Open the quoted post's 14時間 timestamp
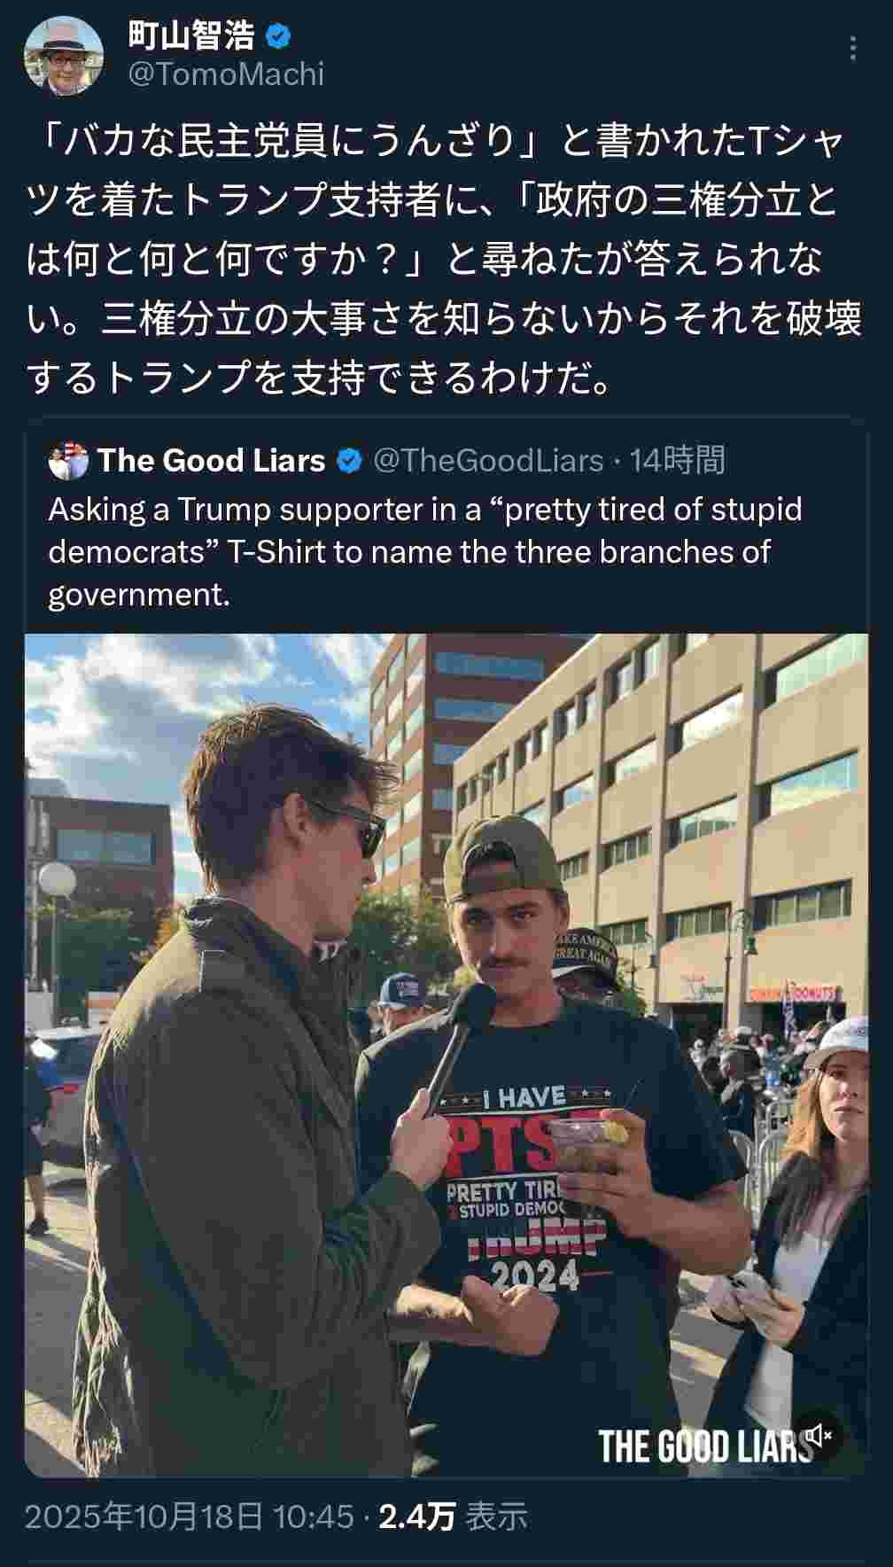Image resolution: width=893 pixels, height=1567 pixels. (678, 461)
